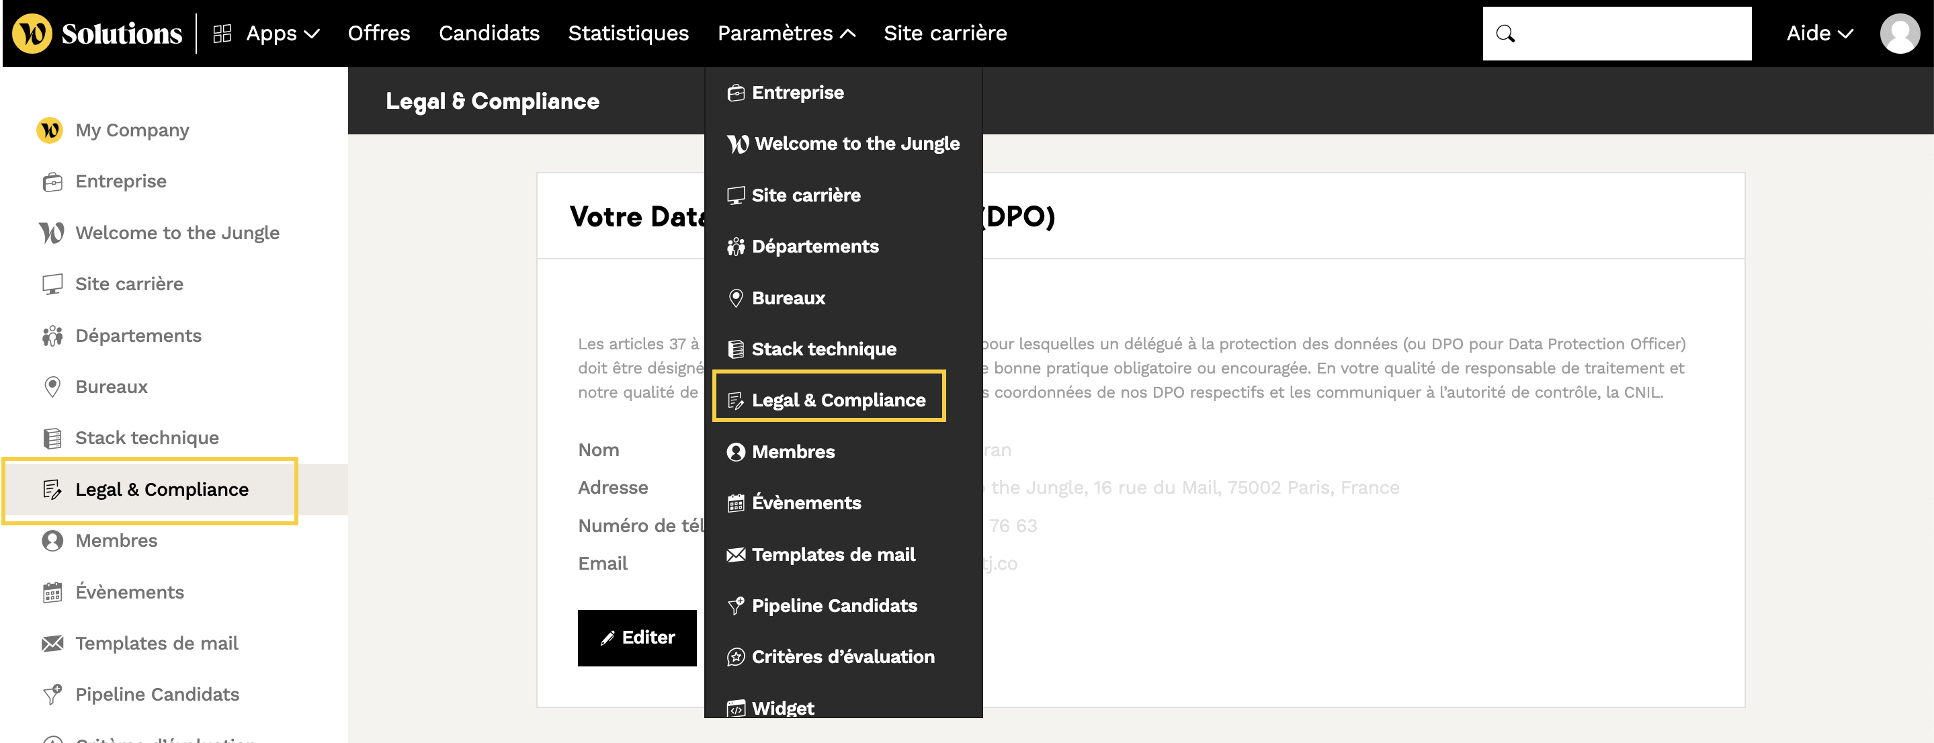Click the Welcome to the Jungle Solutions logo

[97, 33]
